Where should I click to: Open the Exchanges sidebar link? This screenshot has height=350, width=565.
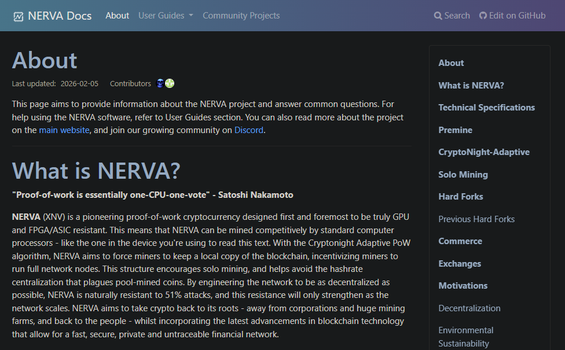pyautogui.click(x=460, y=263)
